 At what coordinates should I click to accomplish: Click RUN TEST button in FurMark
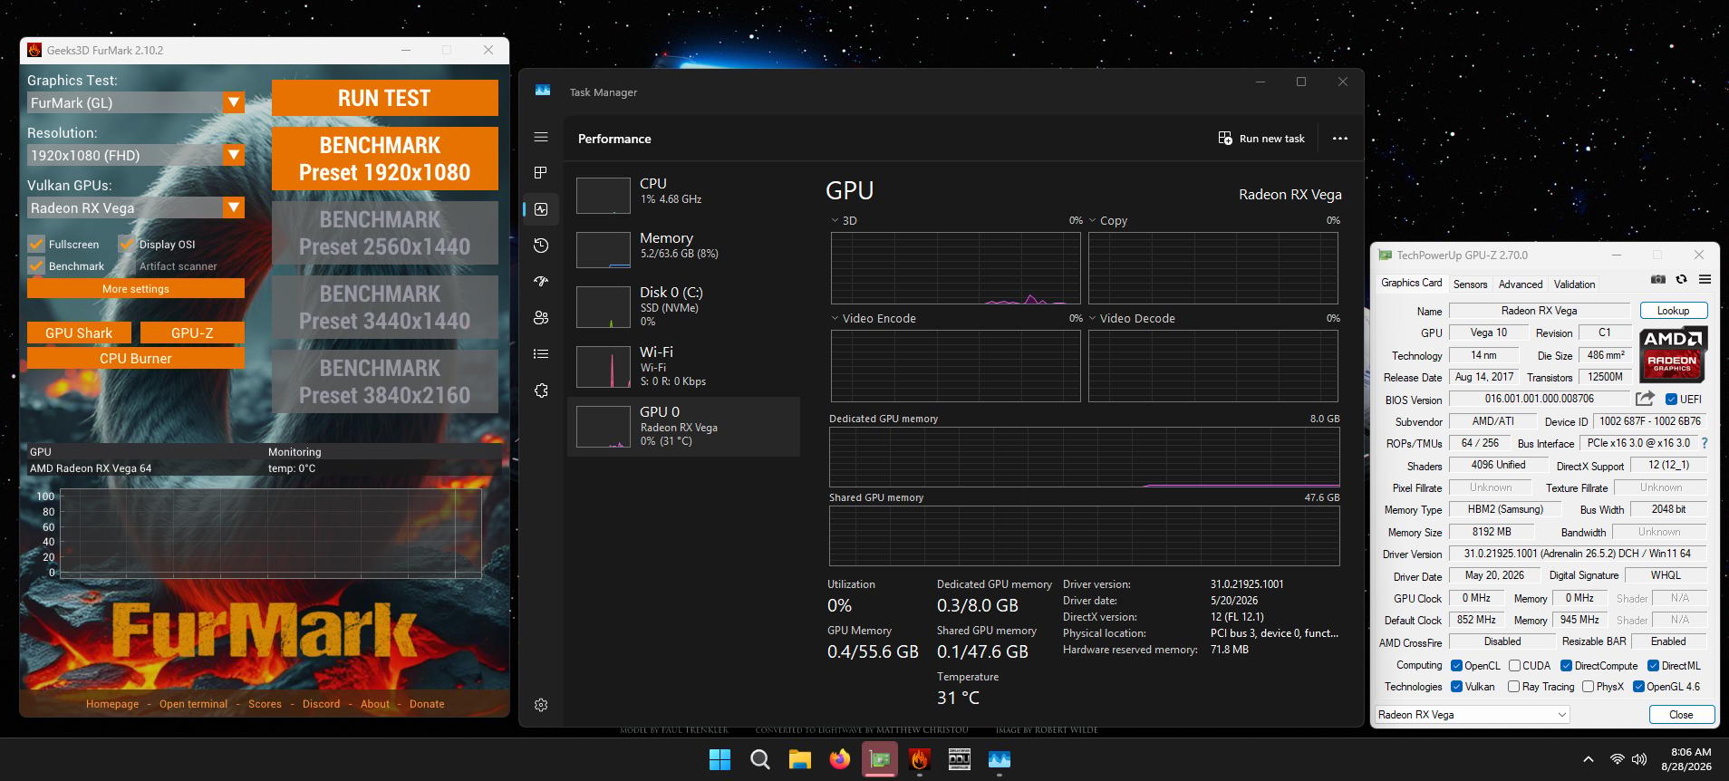[385, 98]
